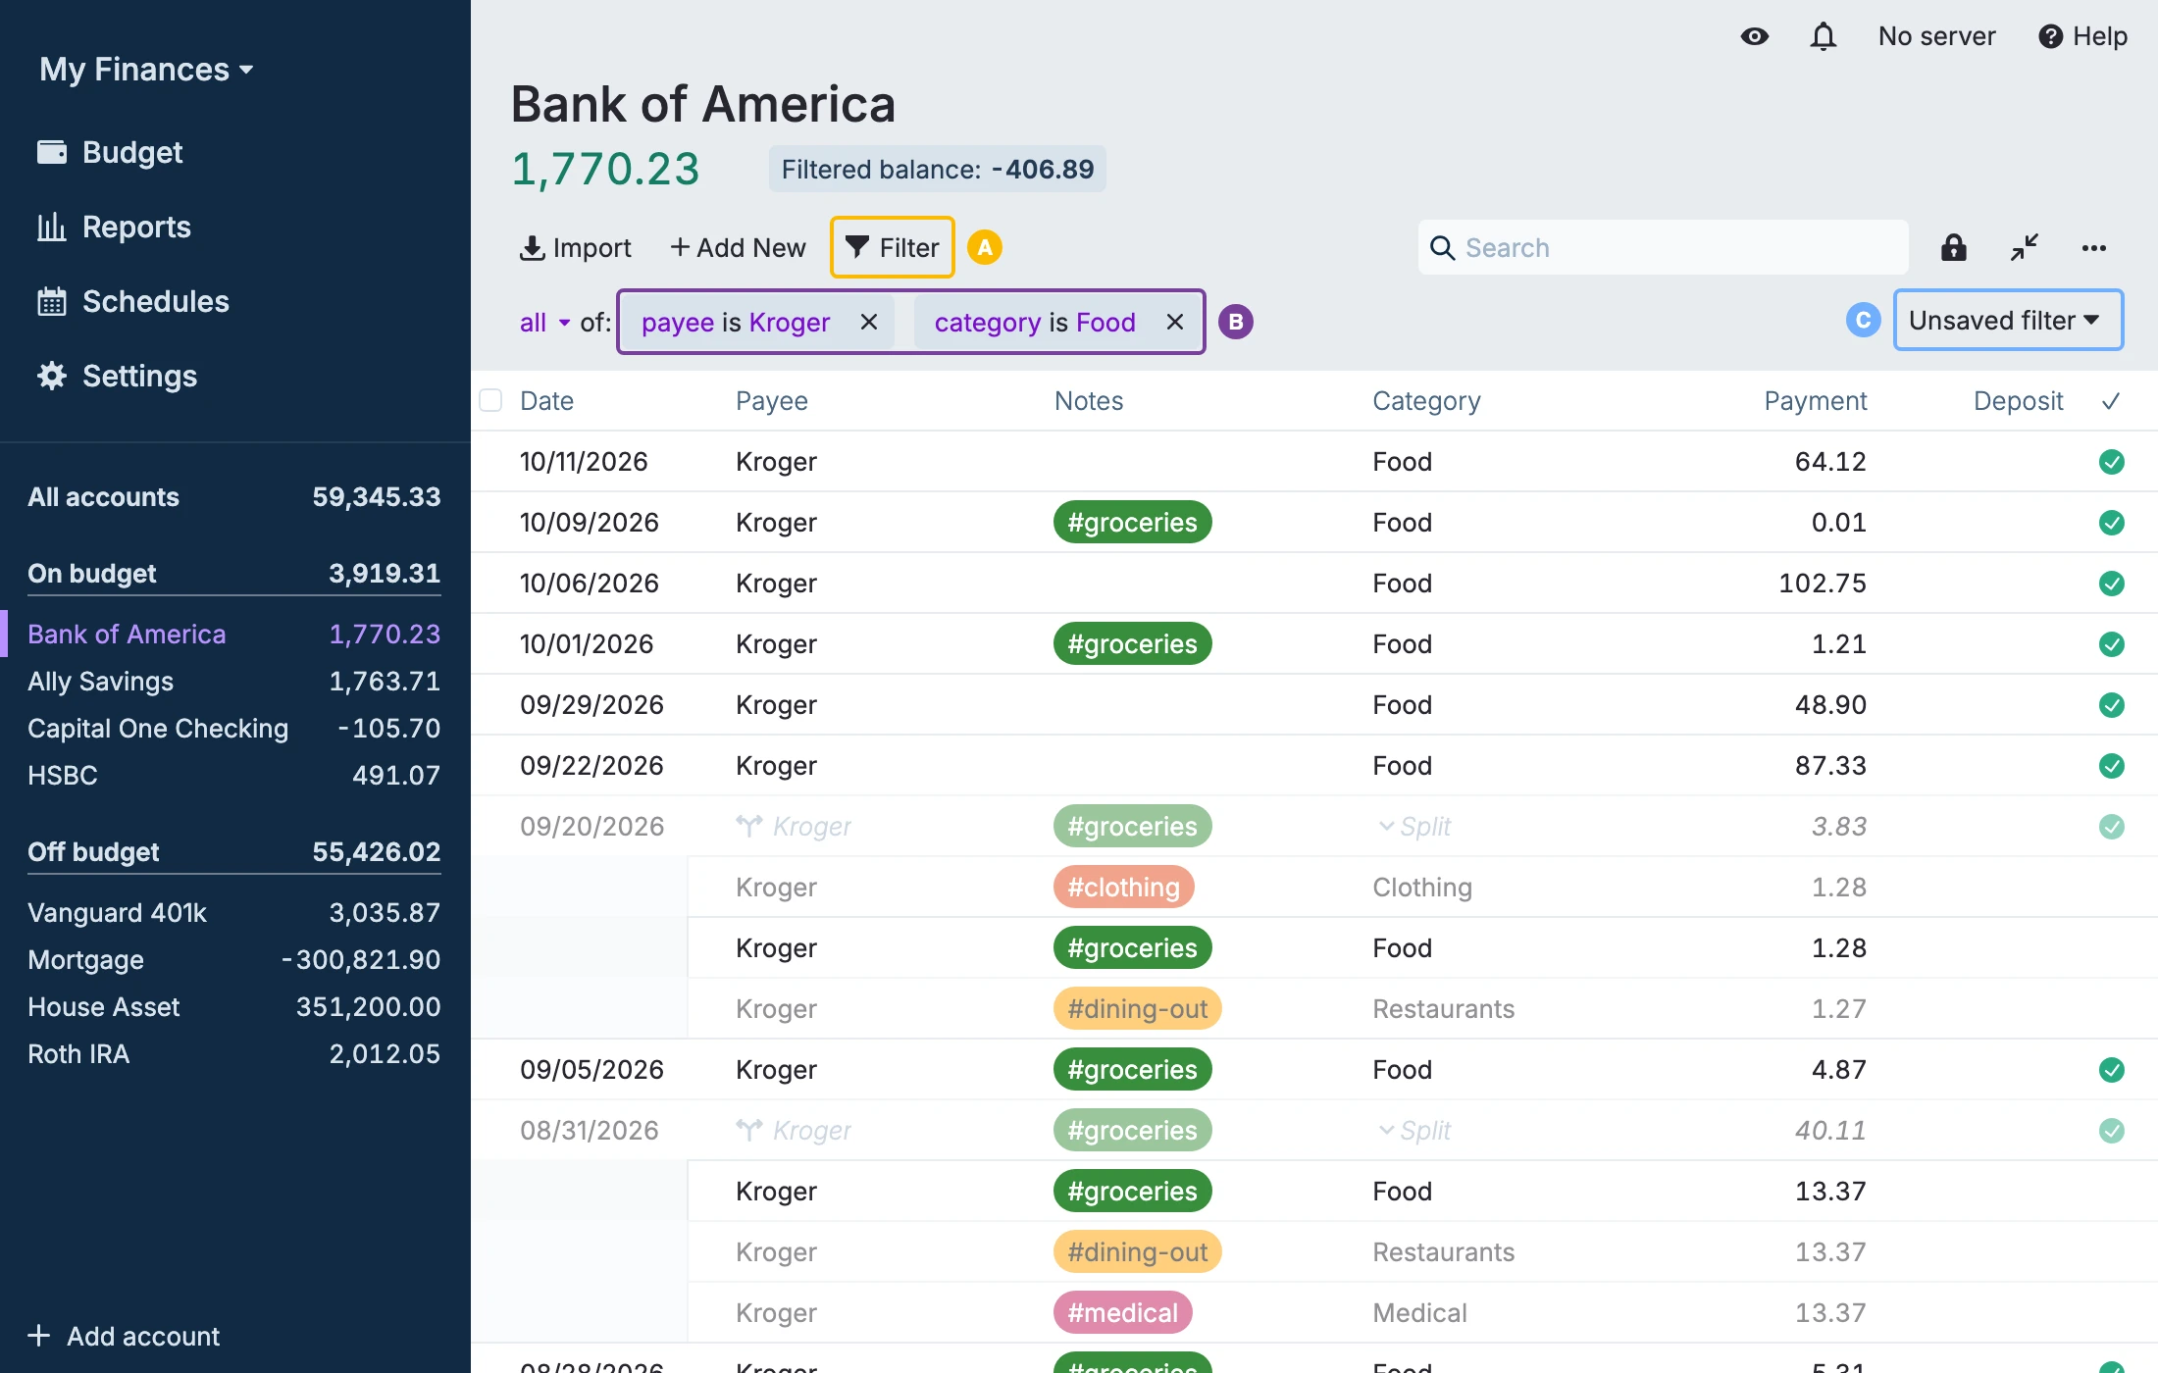The image size is (2158, 1373).
Task: Click into the Search field
Action: coord(1663,247)
